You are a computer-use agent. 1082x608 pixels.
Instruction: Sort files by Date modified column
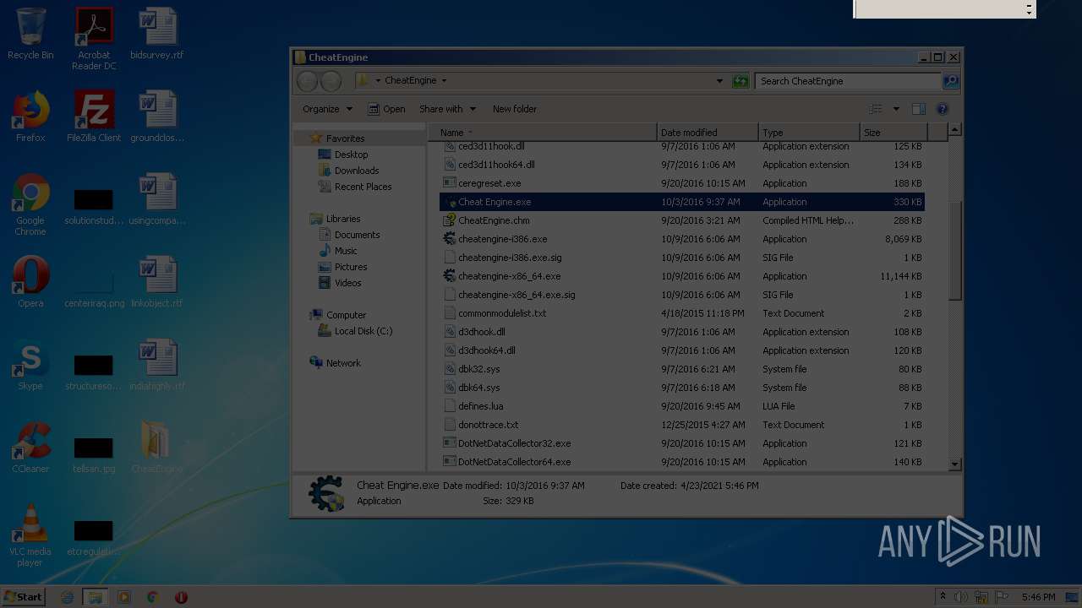[707, 133]
